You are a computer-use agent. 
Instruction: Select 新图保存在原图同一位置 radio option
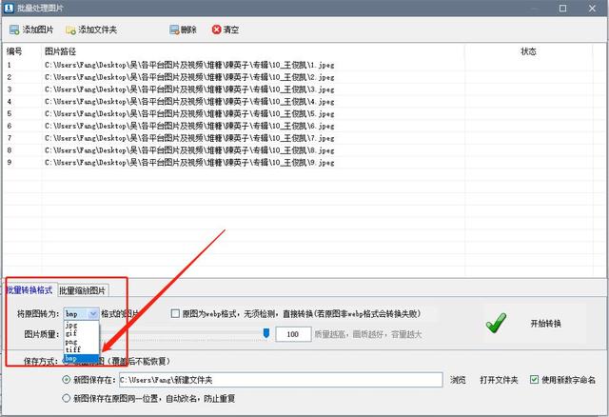[x=66, y=399]
